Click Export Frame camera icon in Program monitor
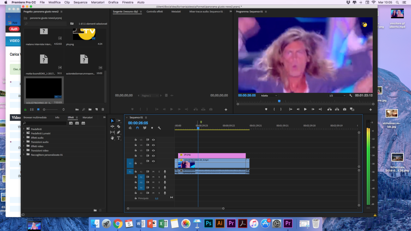 click(344, 109)
